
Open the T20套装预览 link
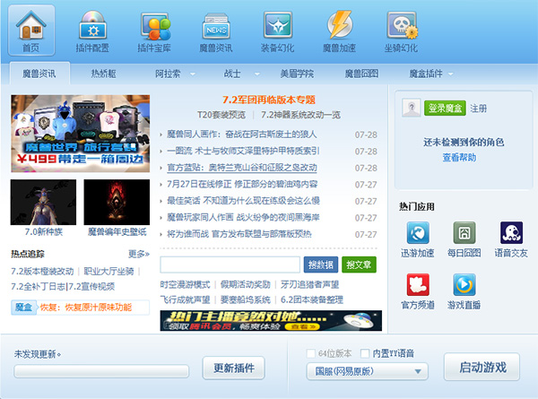coord(221,115)
